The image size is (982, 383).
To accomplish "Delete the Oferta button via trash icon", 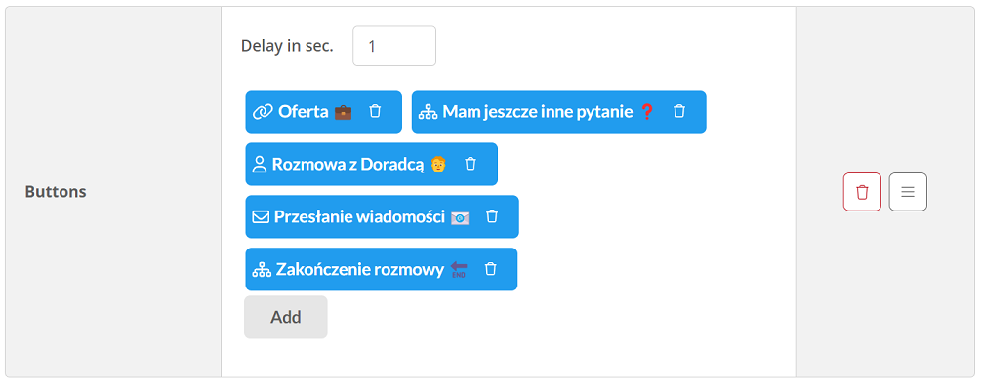I will coord(375,111).
